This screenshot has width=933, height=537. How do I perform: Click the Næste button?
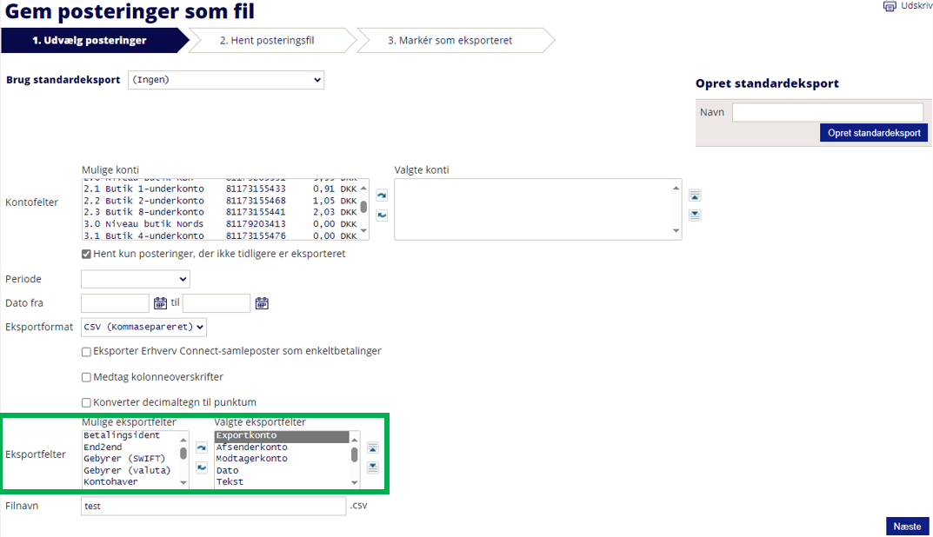(x=908, y=527)
